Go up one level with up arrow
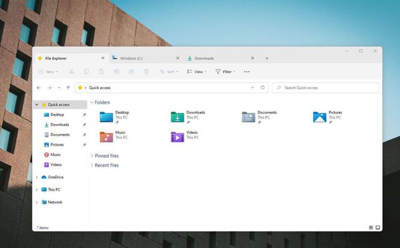The image size is (400, 248). 68,88
